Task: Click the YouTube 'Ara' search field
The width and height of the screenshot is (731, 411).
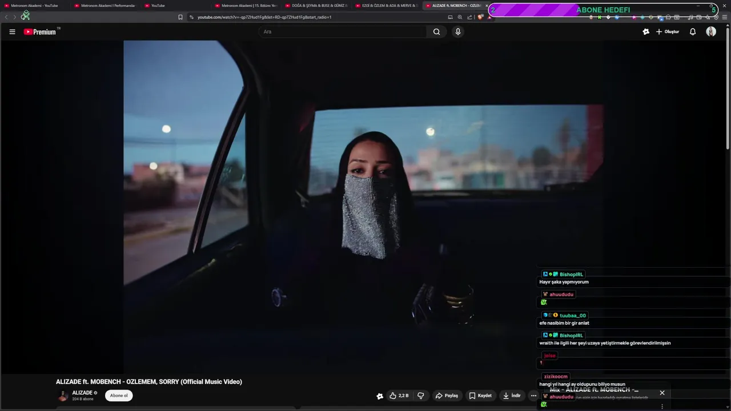Action: click(343, 32)
